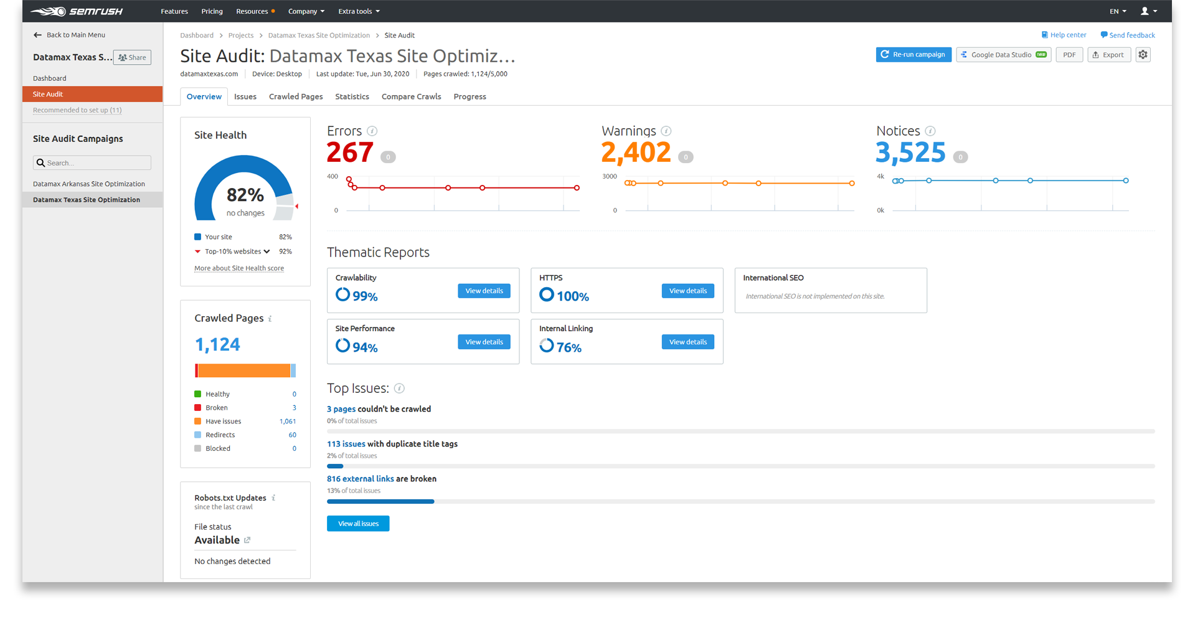The width and height of the screenshot is (1195, 617).
Task: Click the HTTPS score ring icon
Action: pyautogui.click(x=546, y=294)
